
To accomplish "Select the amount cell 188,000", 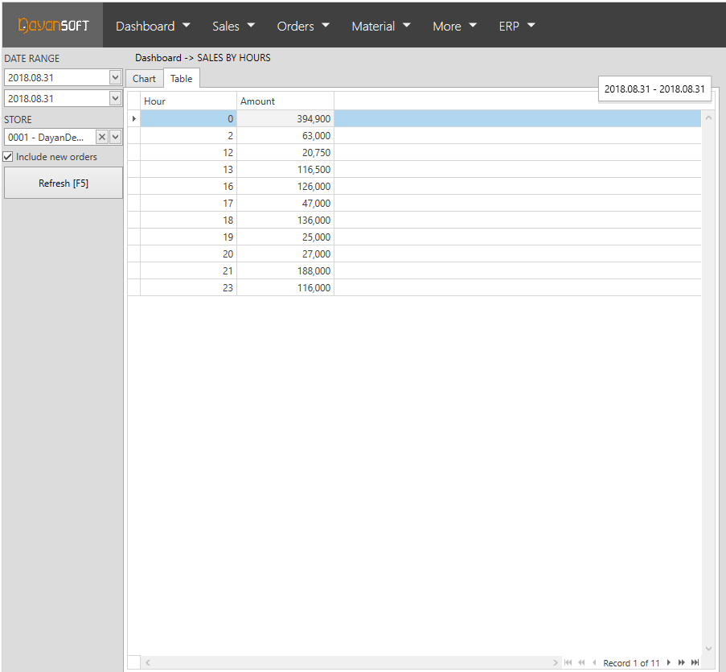I will 285,270.
